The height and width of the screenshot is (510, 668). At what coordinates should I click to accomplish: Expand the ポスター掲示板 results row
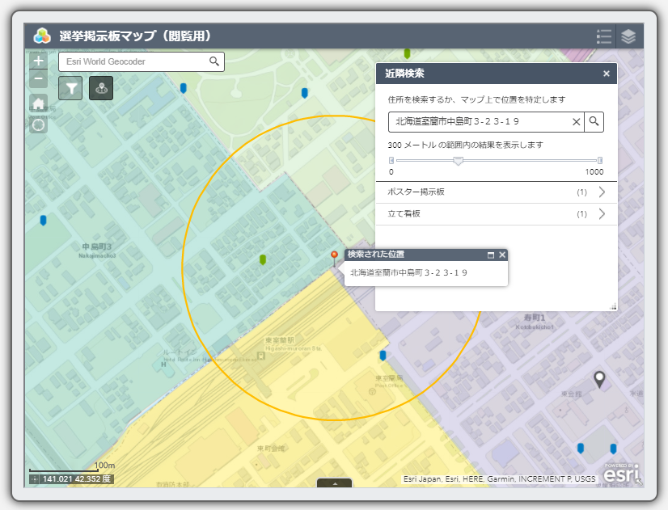pos(601,192)
